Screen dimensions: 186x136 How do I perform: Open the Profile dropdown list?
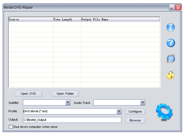click(119, 111)
